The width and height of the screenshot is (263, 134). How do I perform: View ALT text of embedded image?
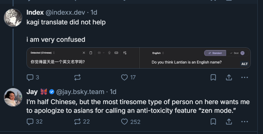(x=245, y=64)
